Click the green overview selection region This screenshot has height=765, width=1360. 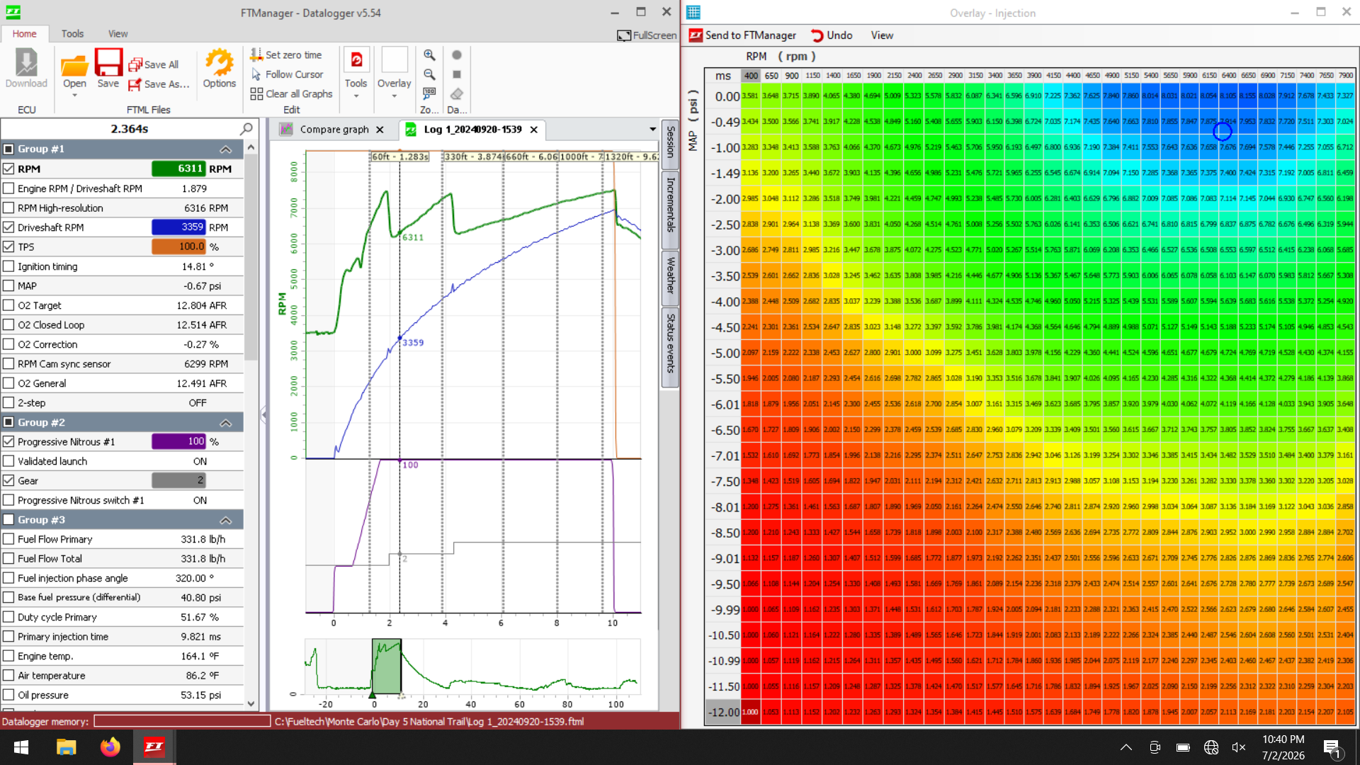(387, 667)
